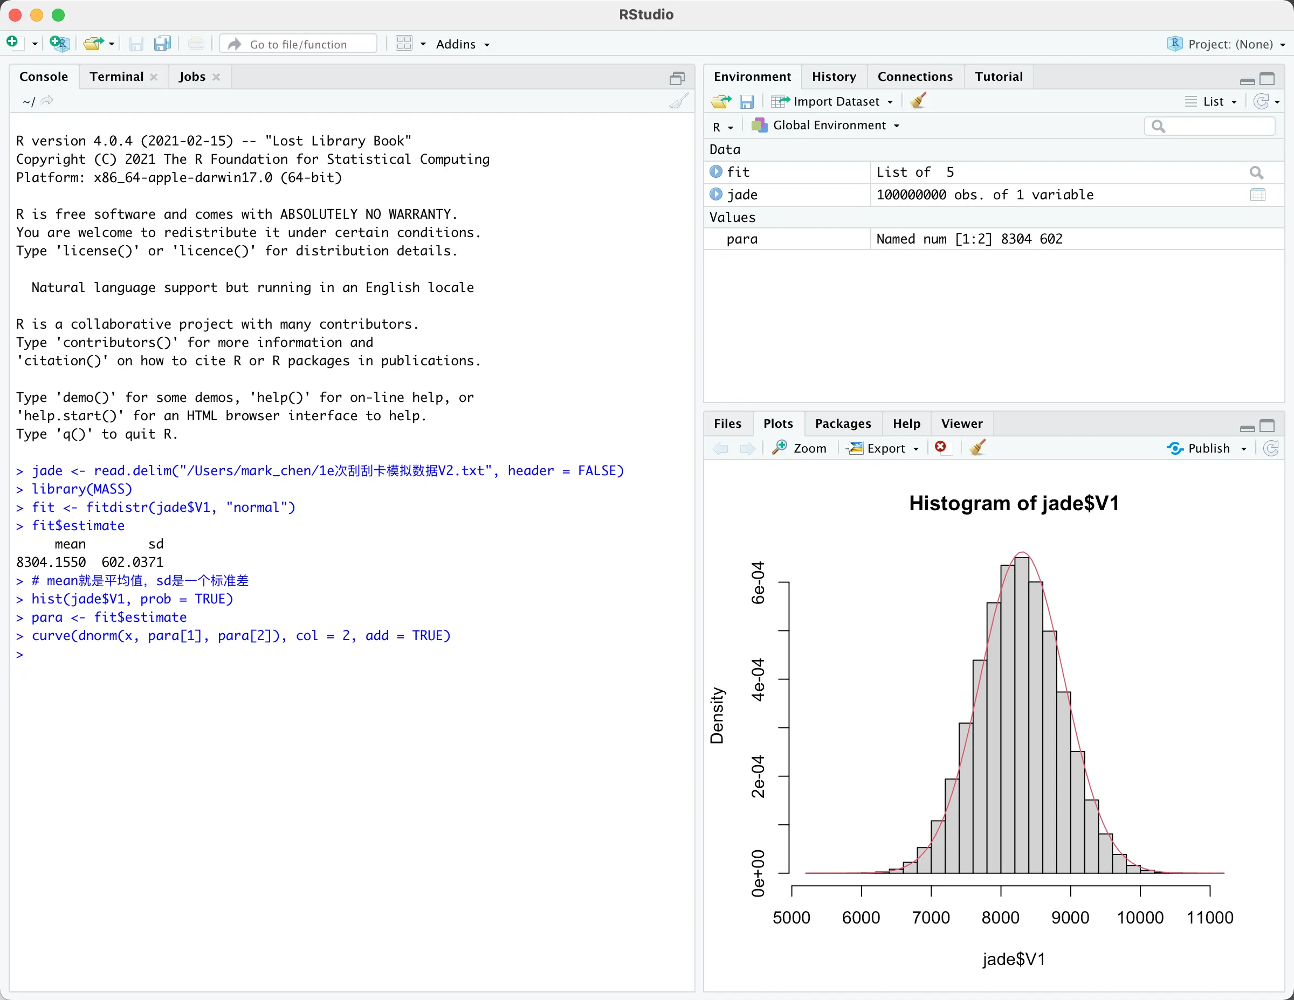Open the Viewer tab
The height and width of the screenshot is (1000, 1294).
click(x=962, y=424)
